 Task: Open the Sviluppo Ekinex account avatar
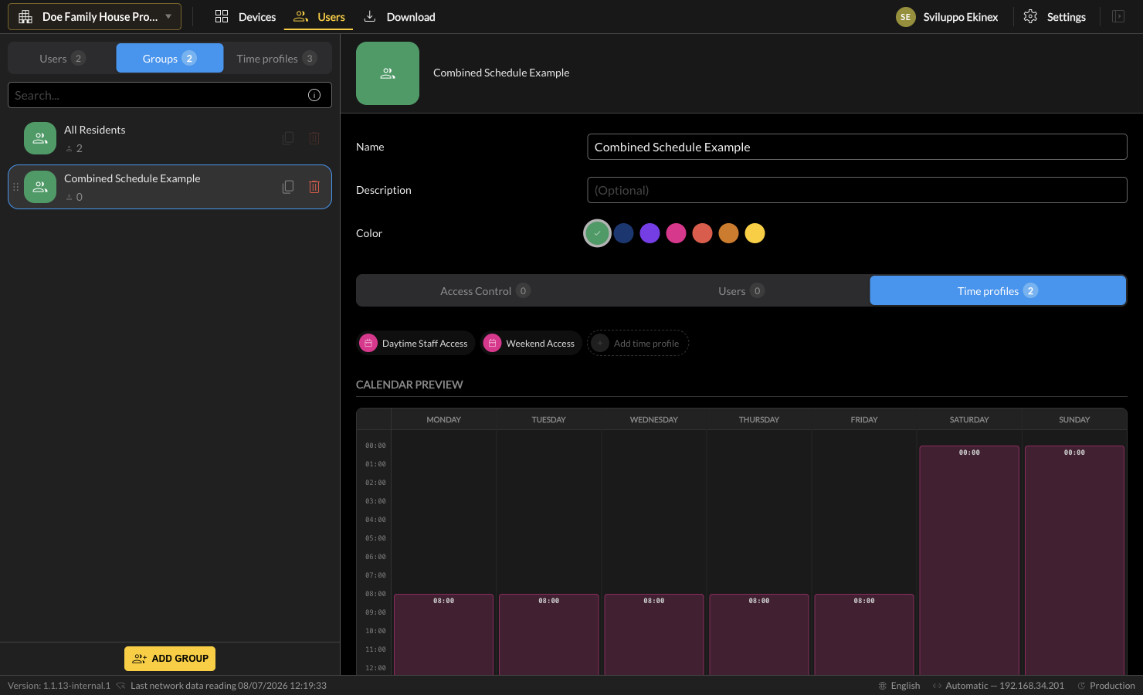(x=906, y=17)
